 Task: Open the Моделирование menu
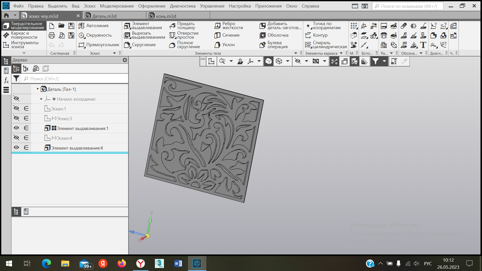117,6
